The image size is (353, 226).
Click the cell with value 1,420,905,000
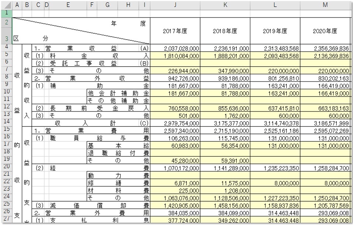coord(175,206)
